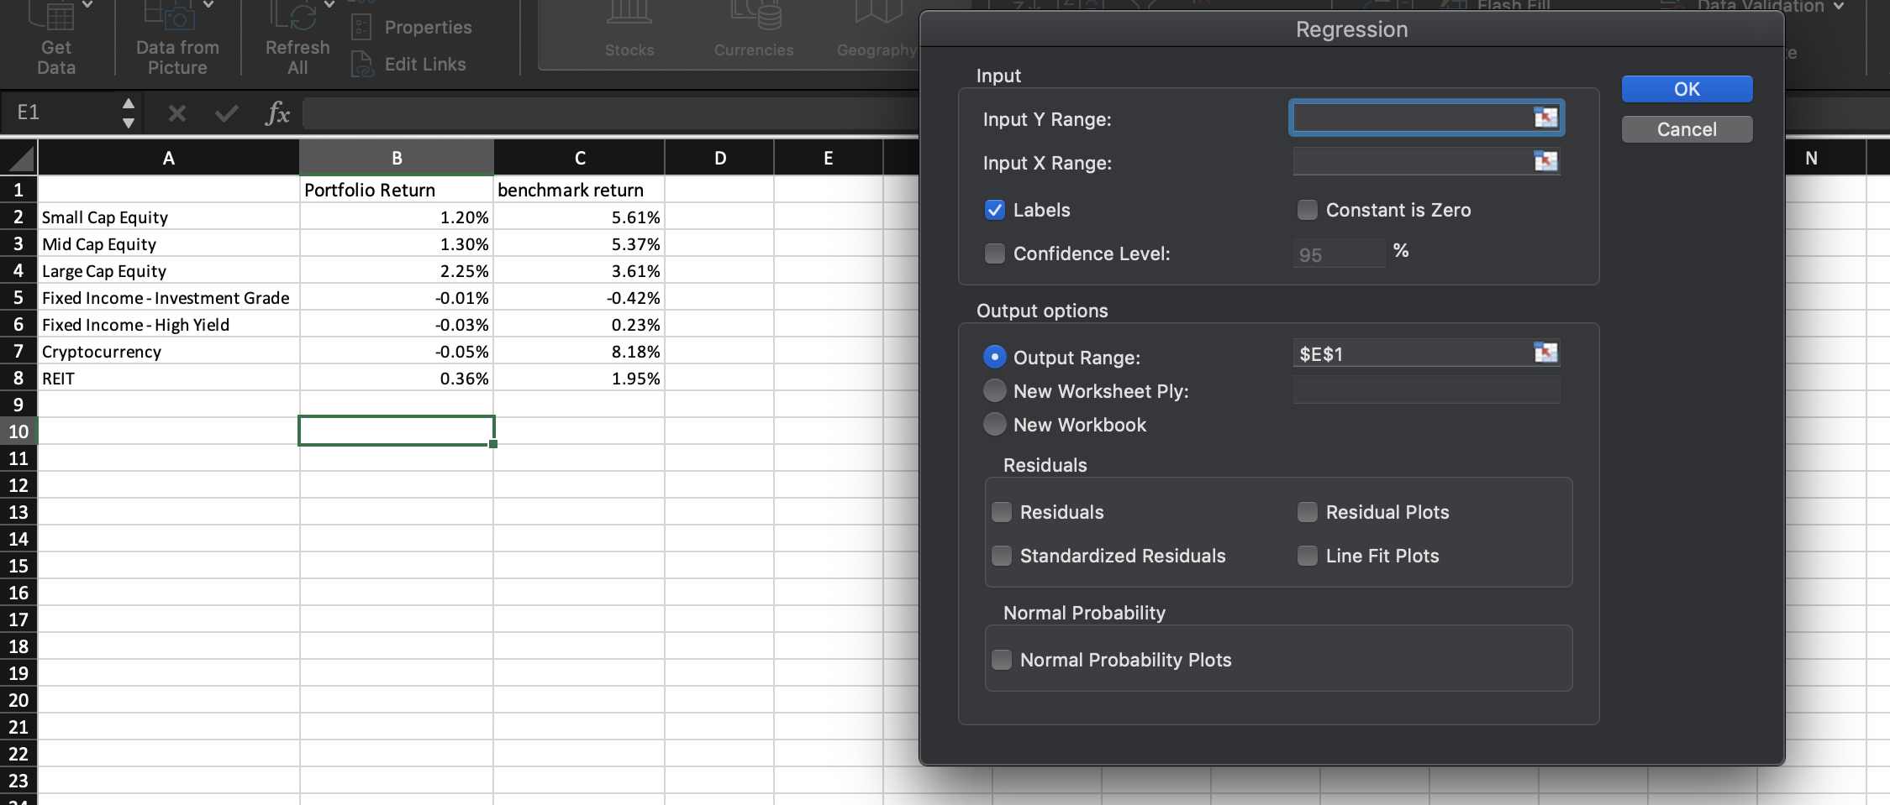Cancel the Regression dialog
1890x805 pixels.
tap(1686, 128)
